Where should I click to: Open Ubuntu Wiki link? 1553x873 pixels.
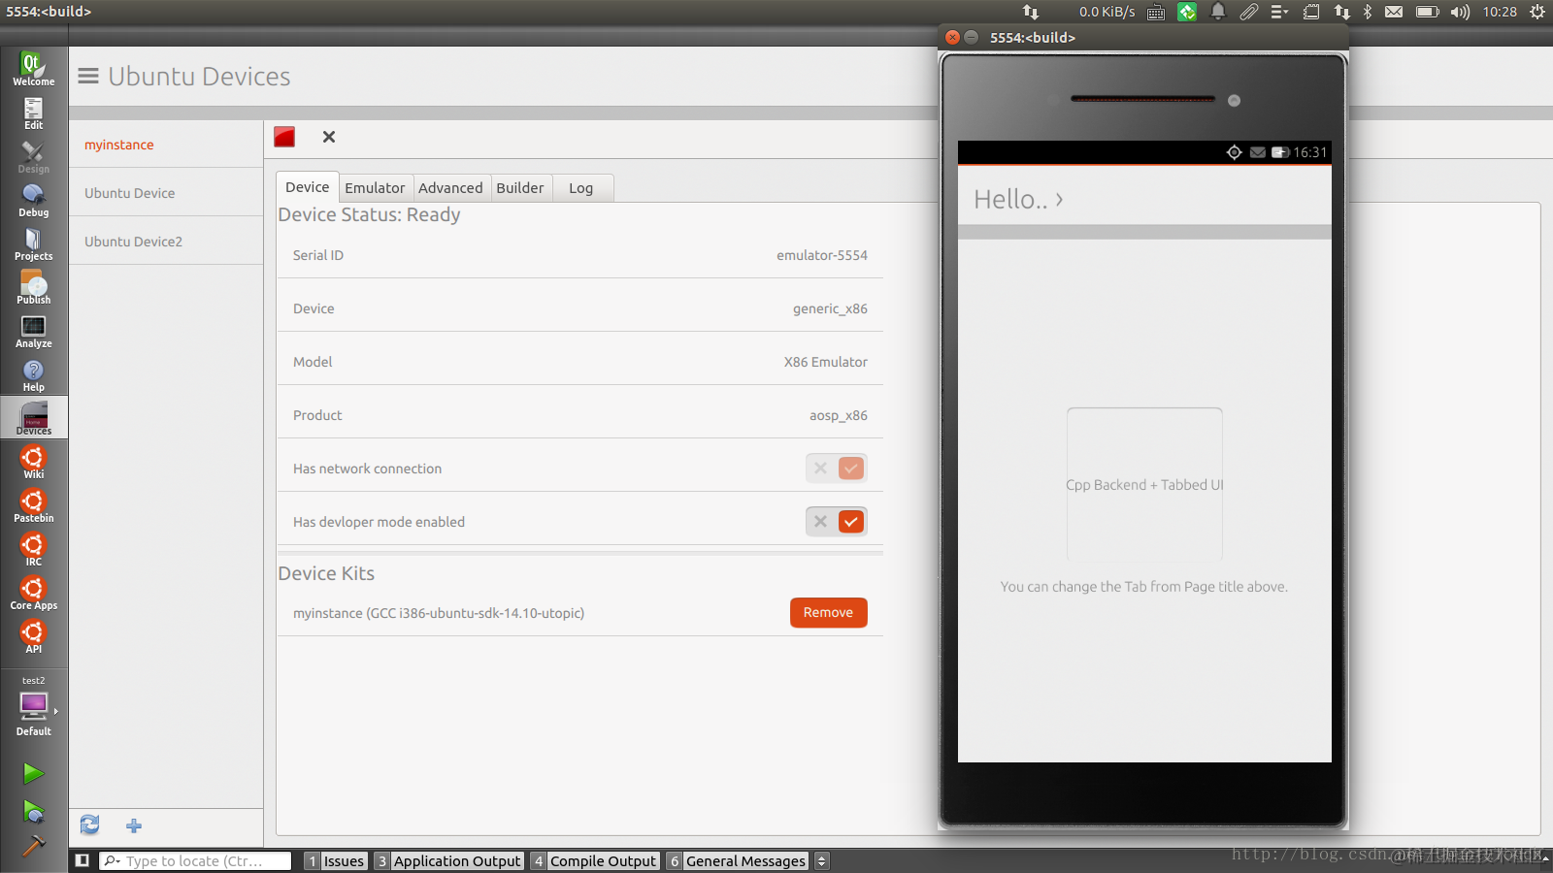pos(33,462)
